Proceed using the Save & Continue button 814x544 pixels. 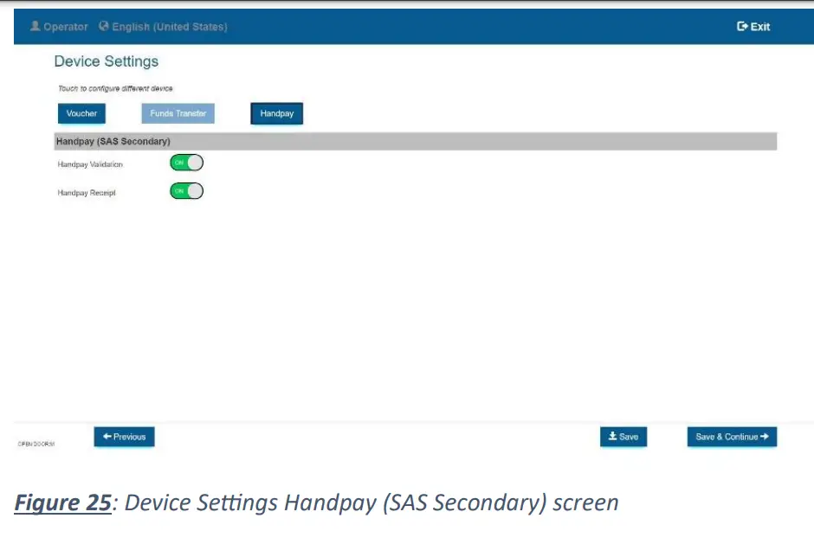tap(732, 437)
